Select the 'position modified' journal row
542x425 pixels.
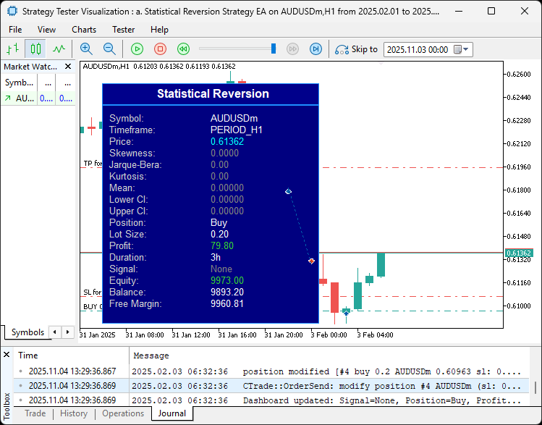point(271,371)
